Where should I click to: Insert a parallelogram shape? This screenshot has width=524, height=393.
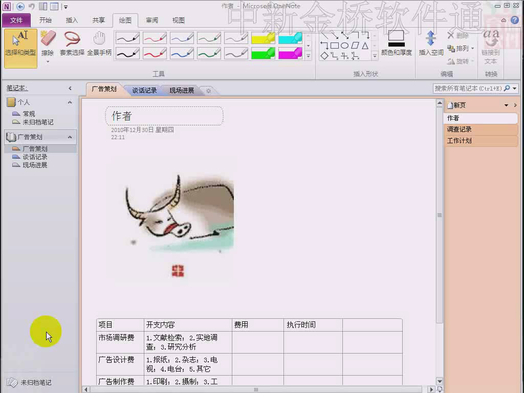pos(355,46)
